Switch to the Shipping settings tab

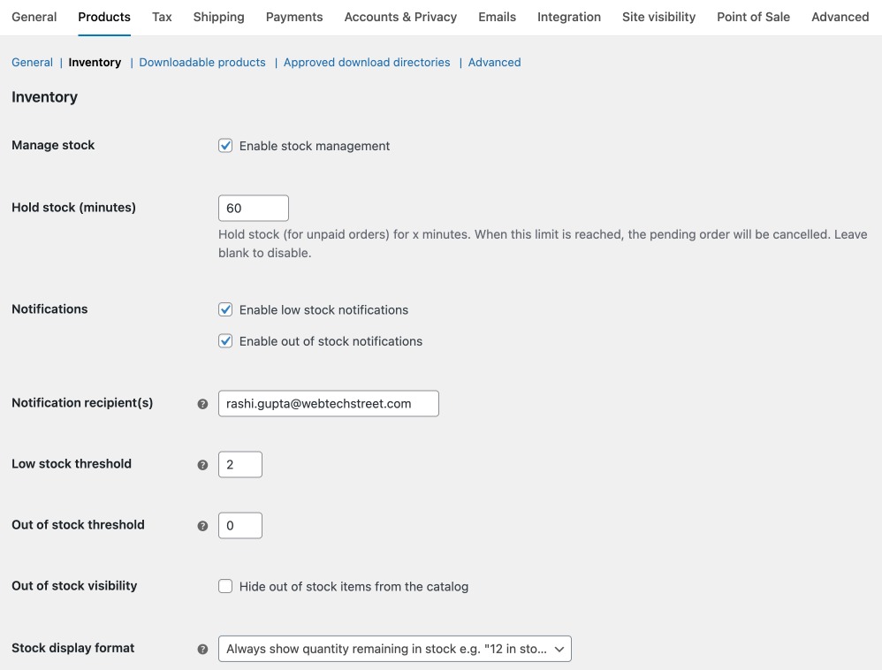click(x=218, y=16)
